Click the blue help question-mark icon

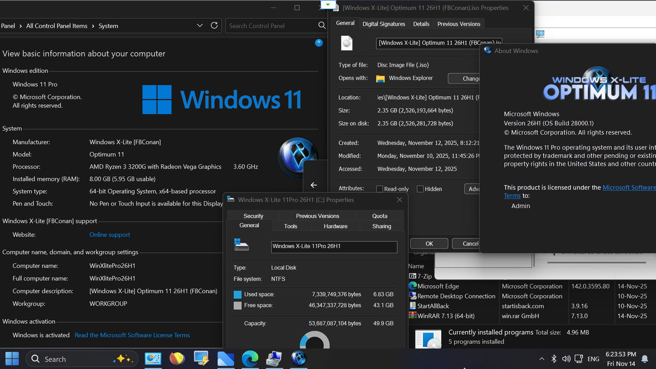(x=319, y=43)
